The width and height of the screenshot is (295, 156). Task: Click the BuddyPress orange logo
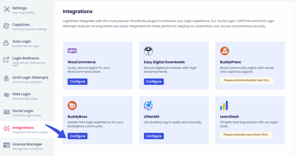point(225,51)
